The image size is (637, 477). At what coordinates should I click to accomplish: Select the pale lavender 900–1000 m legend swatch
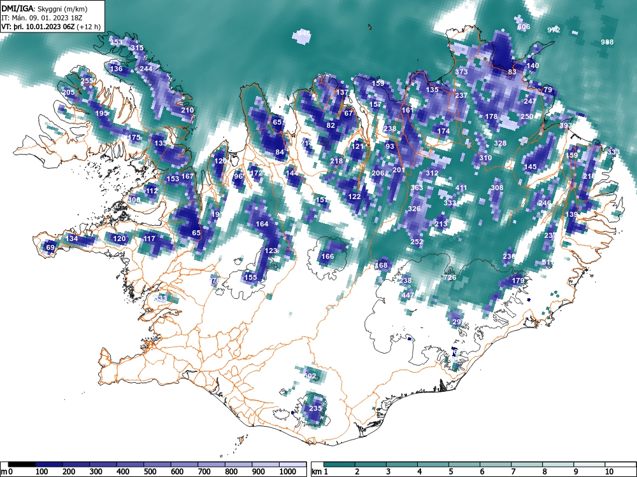tap(266, 464)
